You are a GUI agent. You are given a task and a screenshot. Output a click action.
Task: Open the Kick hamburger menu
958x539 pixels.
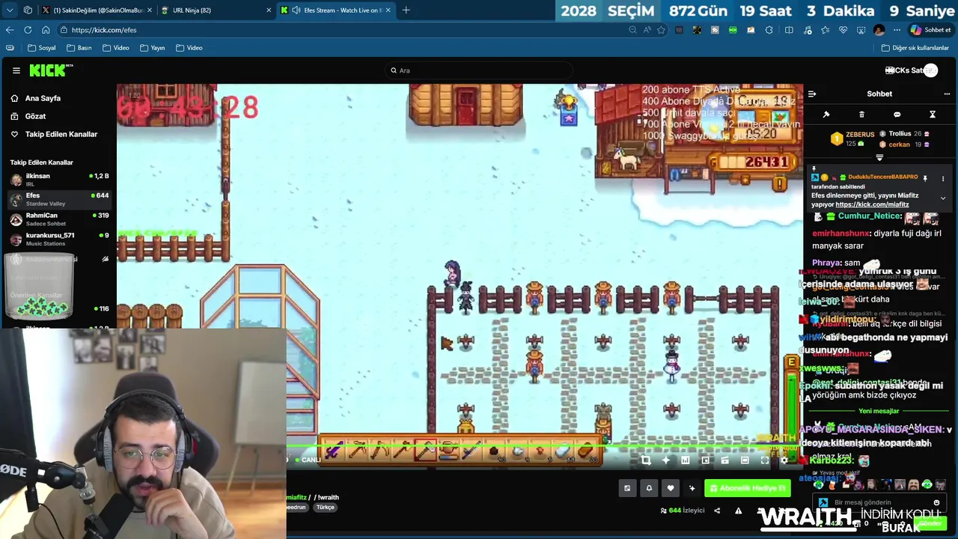pyautogui.click(x=16, y=70)
